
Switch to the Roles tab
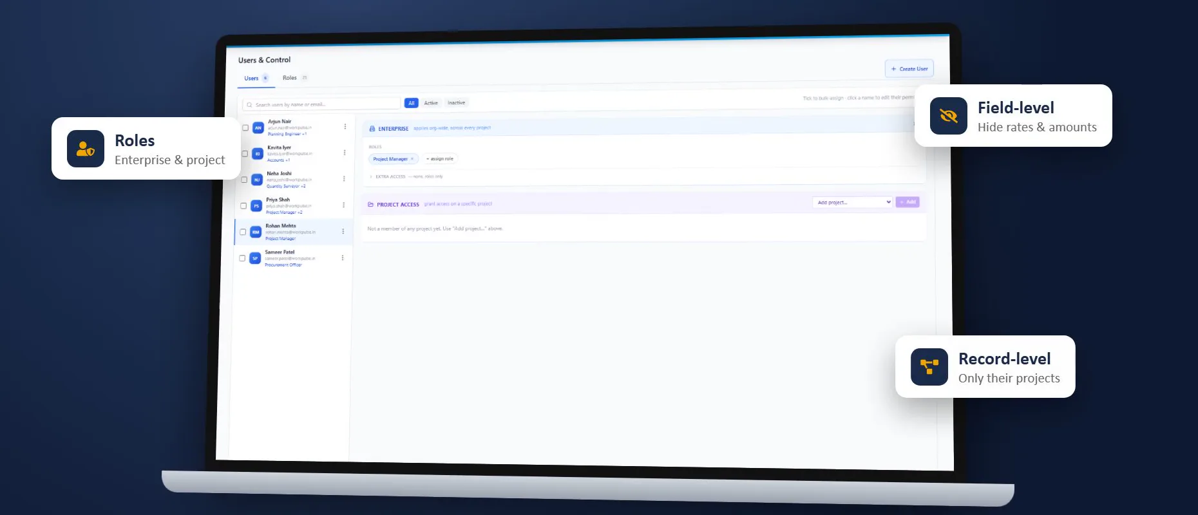point(295,78)
